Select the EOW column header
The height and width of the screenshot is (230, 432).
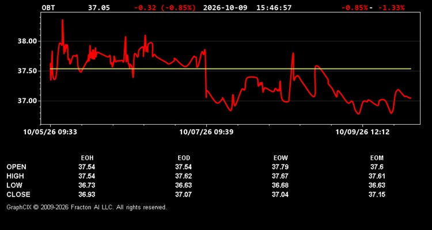point(281,158)
